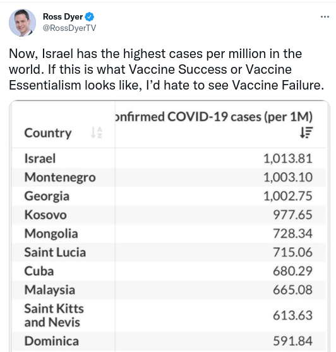
Task: Visit the @RossDyerTV handle link
Action: (x=69, y=28)
